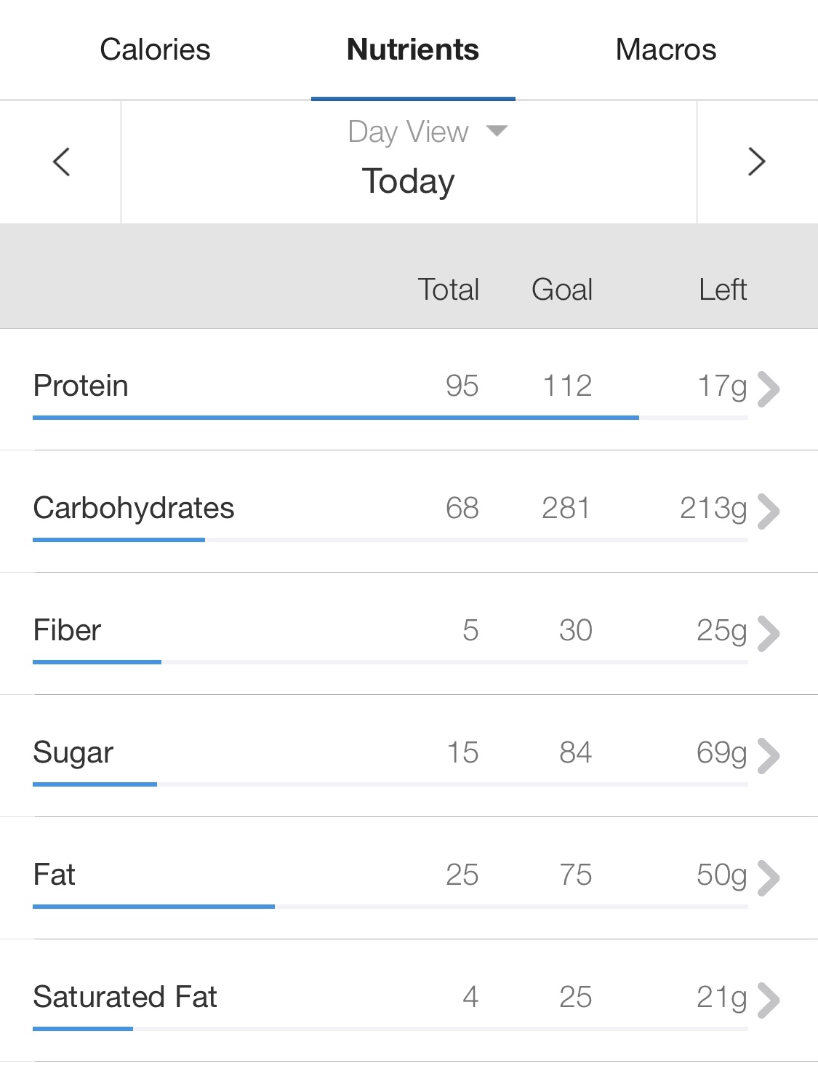Switch to the Calories tab
This screenshot has height=1074, width=818.
[x=155, y=49]
